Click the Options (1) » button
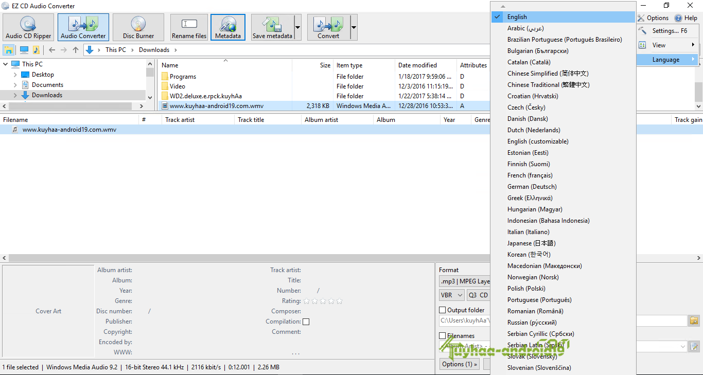The image size is (703, 375). (x=459, y=364)
